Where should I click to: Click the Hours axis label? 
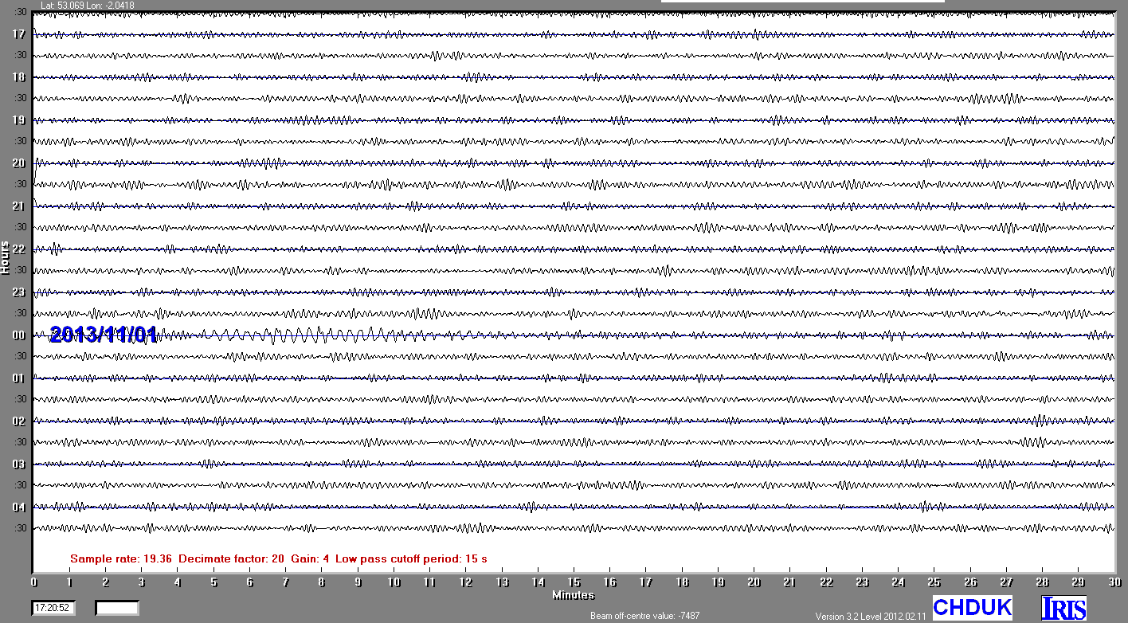pyautogui.click(x=5, y=257)
